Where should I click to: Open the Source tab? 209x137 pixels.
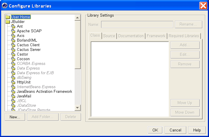coord(109,36)
